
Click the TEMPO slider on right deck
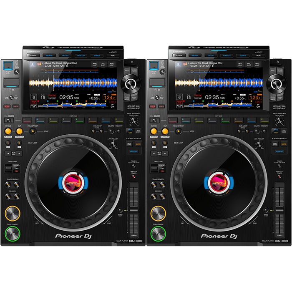click(279, 210)
